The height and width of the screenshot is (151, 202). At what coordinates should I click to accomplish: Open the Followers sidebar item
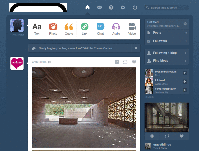(x=167, y=41)
